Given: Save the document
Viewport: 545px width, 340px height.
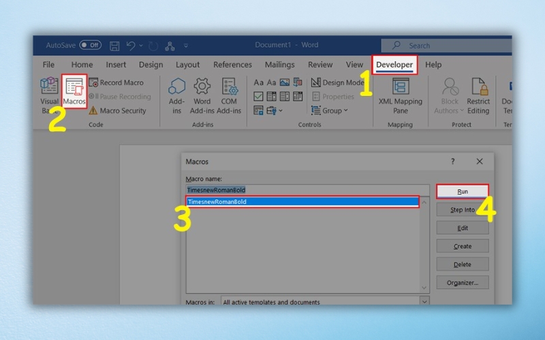Looking at the screenshot, I should (114, 46).
